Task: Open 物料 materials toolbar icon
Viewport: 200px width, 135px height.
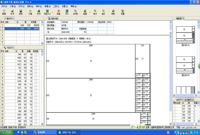Action: pos(113,12)
